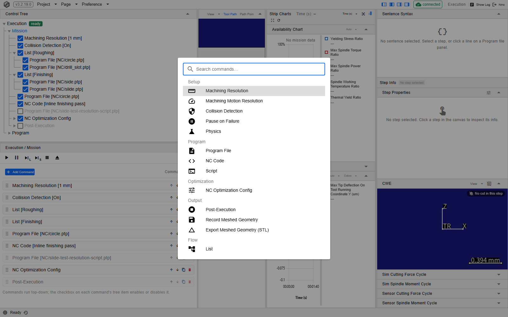This screenshot has height=317, width=508.
Task: Move NC Optimization Config command up
Action: (171, 270)
